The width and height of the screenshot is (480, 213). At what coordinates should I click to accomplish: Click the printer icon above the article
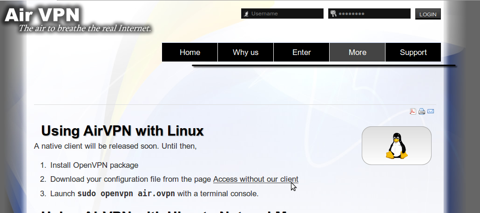422,111
